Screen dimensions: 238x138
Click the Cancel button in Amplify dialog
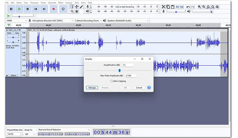[x=139, y=87]
